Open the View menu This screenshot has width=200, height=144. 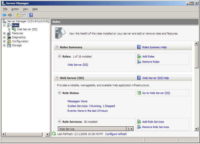point(25,9)
